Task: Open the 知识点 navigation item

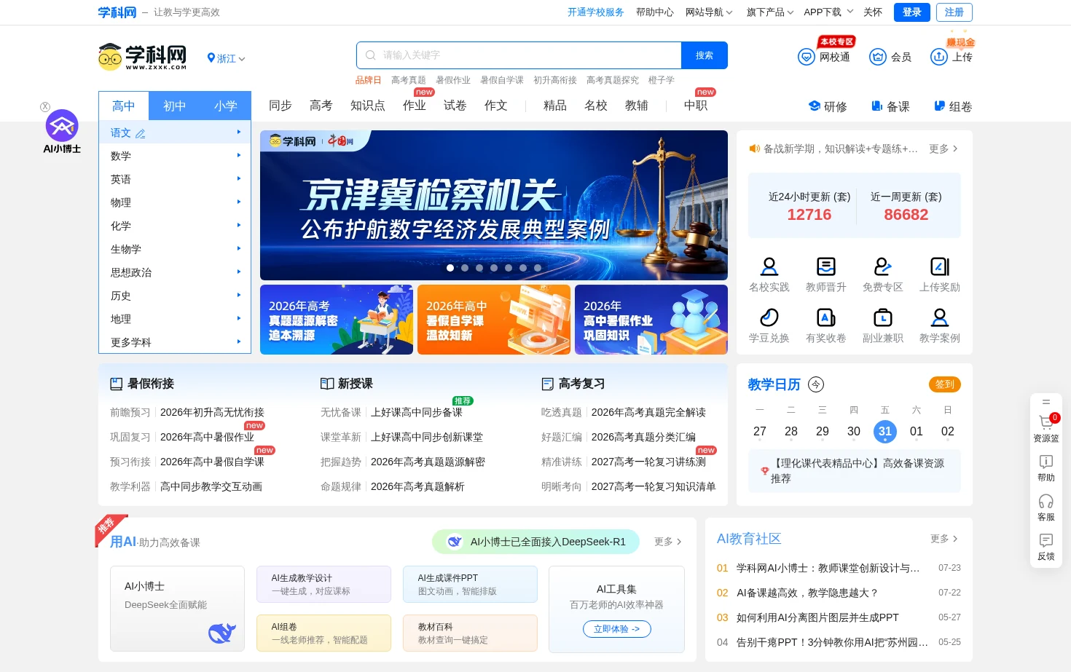Action: pos(368,106)
